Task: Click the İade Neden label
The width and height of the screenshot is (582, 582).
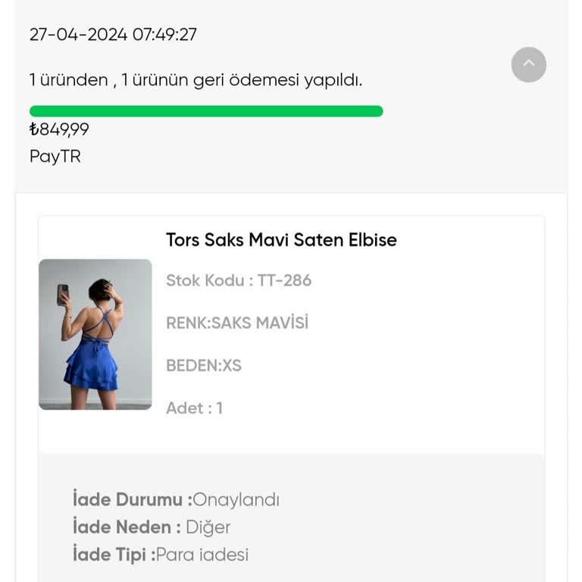Action: pos(127,527)
